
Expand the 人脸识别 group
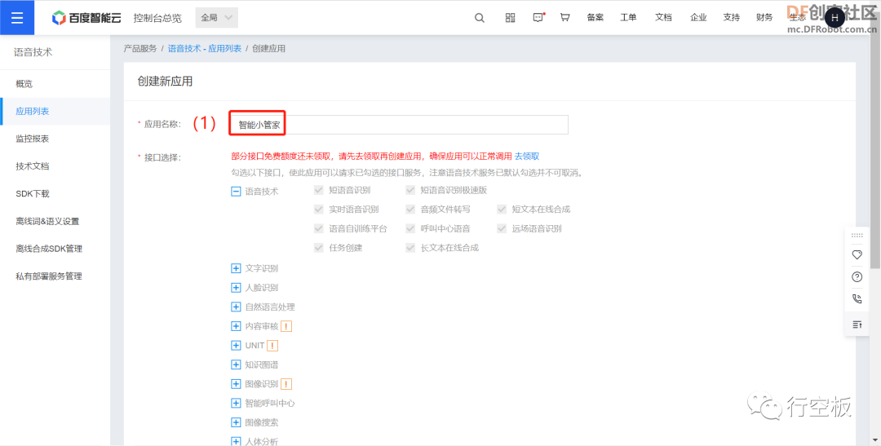[x=236, y=288]
